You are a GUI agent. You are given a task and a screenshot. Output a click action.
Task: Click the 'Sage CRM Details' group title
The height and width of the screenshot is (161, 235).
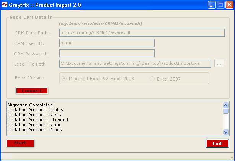pyautogui.click(x=31, y=17)
